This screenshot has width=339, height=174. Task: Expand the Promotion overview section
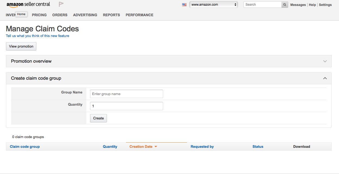point(325,61)
